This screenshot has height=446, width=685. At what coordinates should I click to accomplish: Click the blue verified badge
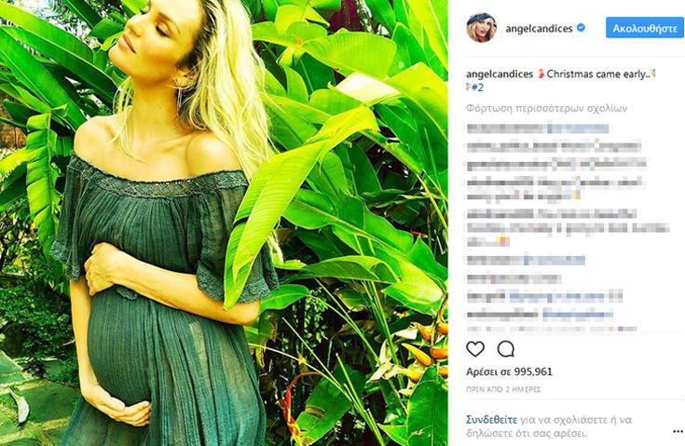[x=581, y=28]
